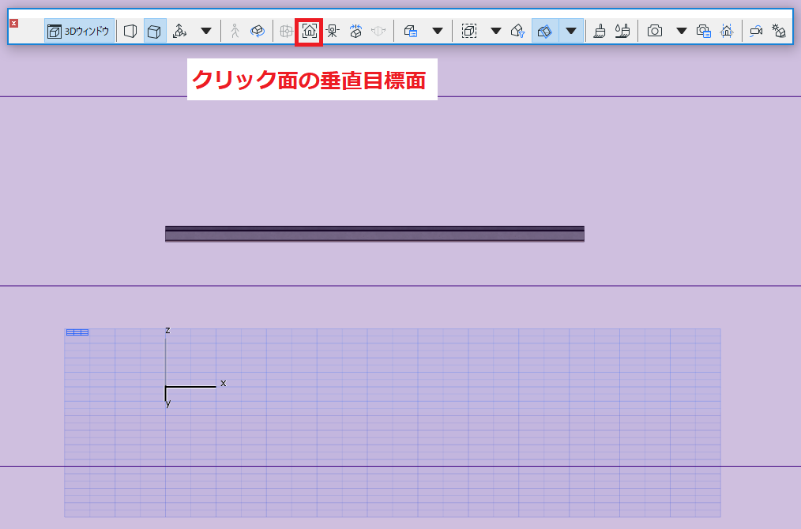Click the grayed-out crosshair target icon

click(286, 31)
